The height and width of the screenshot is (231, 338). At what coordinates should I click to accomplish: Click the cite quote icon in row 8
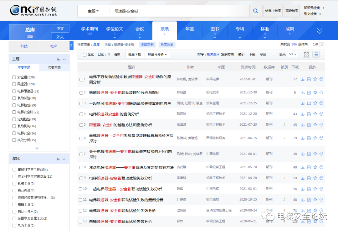tap(321, 167)
